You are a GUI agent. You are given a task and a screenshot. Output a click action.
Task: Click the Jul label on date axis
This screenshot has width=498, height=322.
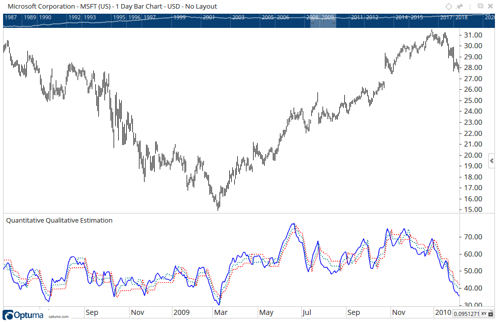click(307, 312)
